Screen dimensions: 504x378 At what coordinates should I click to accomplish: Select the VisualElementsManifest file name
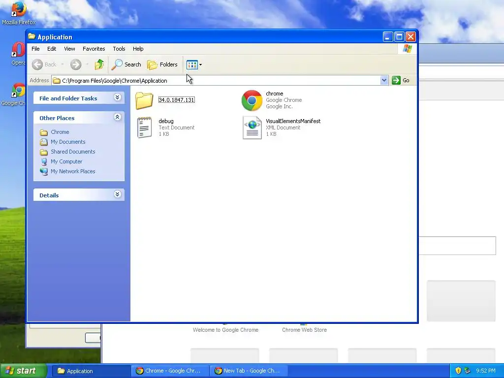(x=293, y=121)
